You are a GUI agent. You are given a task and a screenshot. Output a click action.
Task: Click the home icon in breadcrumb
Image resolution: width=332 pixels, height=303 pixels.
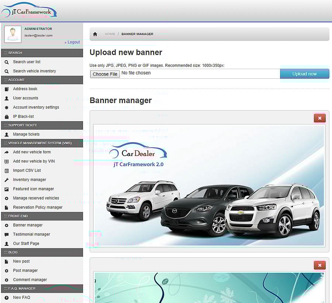(95, 34)
